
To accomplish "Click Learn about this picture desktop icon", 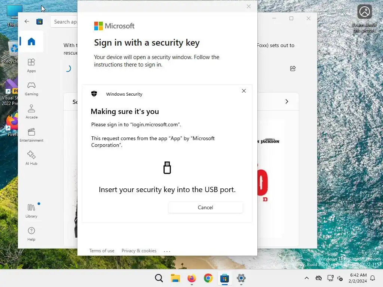I will point(364,19).
